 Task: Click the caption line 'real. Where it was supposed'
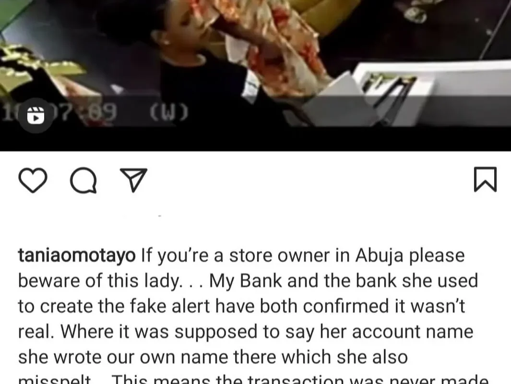click(x=246, y=332)
